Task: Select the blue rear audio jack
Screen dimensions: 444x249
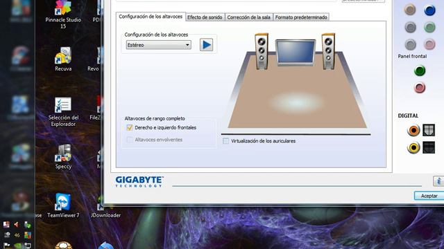Action: coord(429,10)
